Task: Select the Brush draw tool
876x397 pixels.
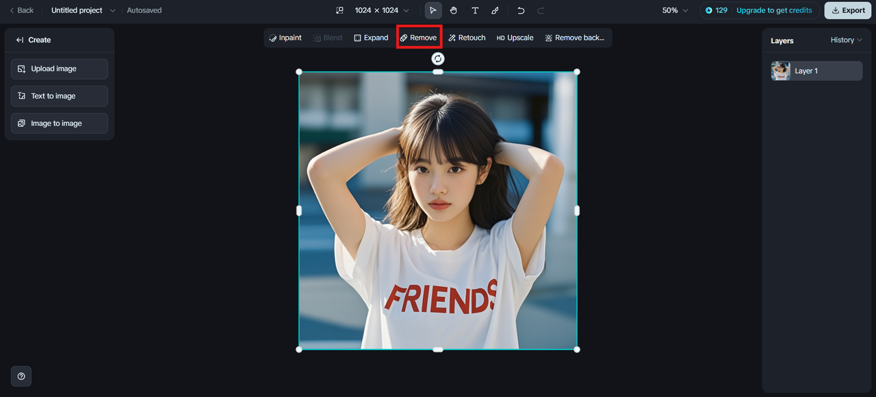Action: coord(495,10)
